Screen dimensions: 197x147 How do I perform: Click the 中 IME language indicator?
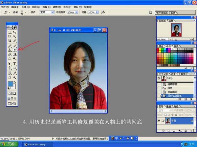[117, 138]
